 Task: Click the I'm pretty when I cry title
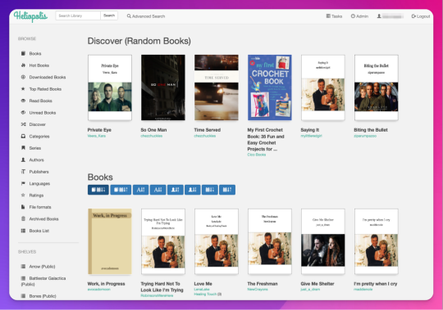point(376,284)
